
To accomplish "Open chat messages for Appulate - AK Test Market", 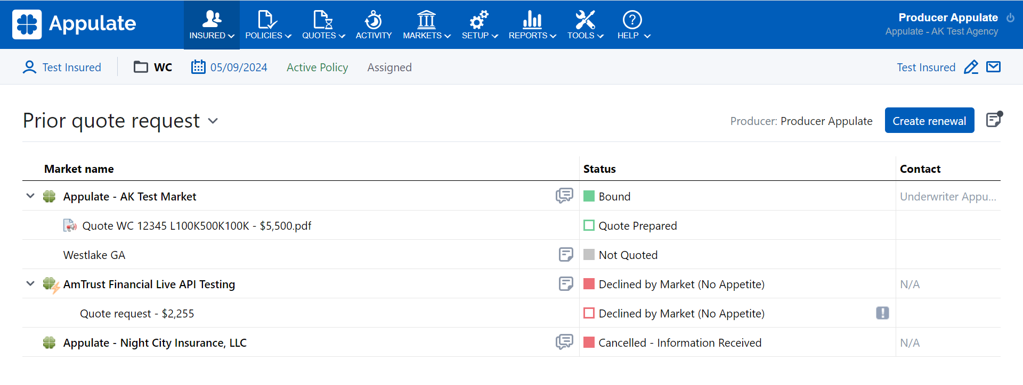I will [x=564, y=196].
